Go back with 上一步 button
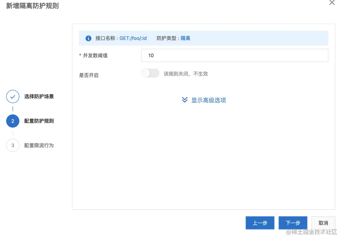The height and width of the screenshot is (242, 344). (260, 223)
